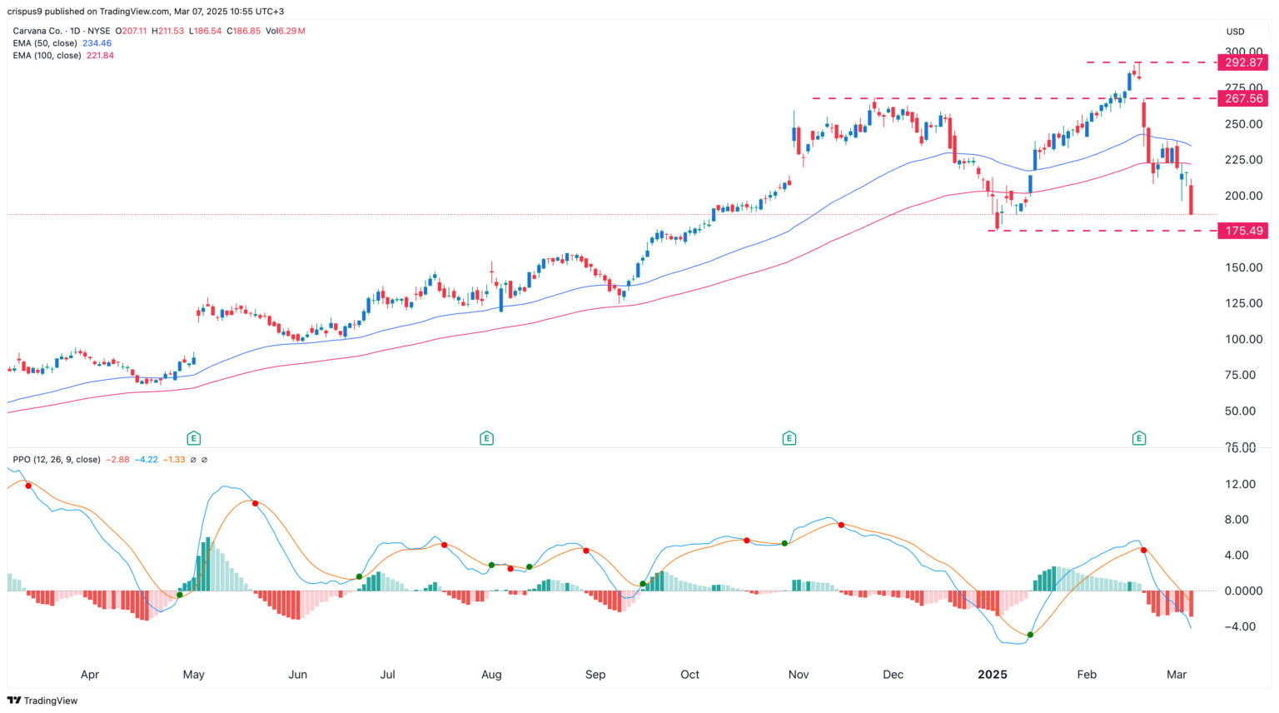Click the second ∅ icon in PPO legend
This screenshot has height=713, width=1279.
[x=204, y=459]
